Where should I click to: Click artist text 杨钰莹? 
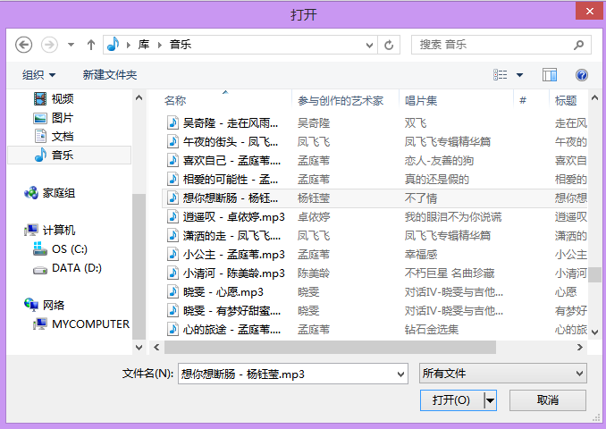314,198
